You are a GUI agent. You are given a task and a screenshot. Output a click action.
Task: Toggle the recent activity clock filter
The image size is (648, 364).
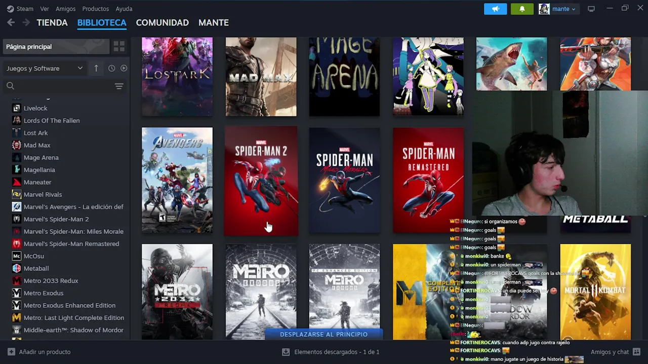pyautogui.click(x=111, y=68)
